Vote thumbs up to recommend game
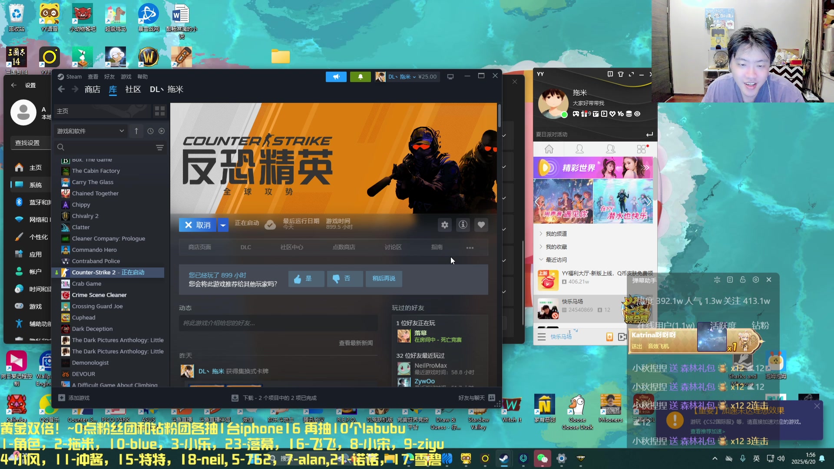The image size is (834, 469). click(x=306, y=279)
